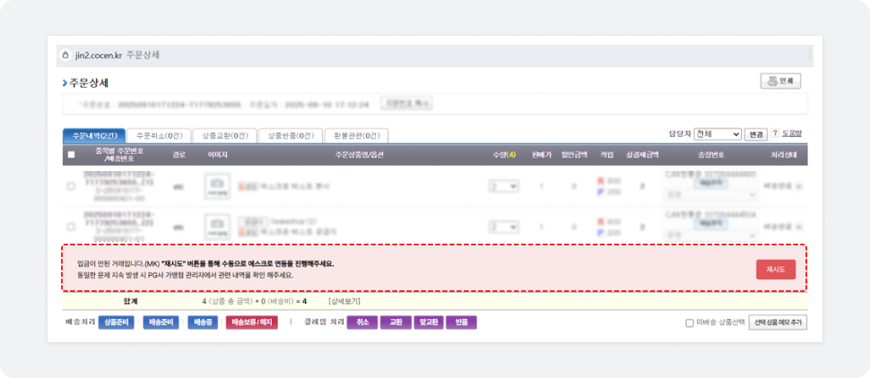Screen dimensions: 870x378
Task: Click the blue 상품준비 button
Action: [116, 322]
